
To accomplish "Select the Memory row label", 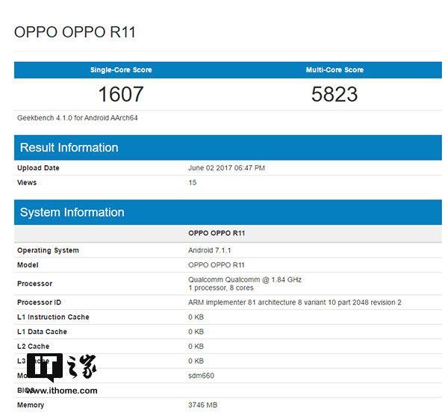I will [x=31, y=405].
